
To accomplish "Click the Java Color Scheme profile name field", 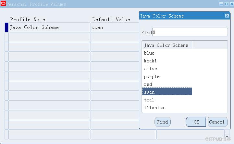I will (49, 27).
